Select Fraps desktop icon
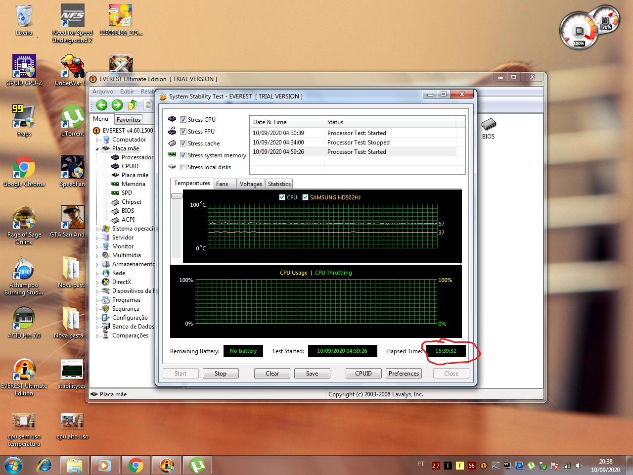Screen dimensions: 633x475 point(24,121)
